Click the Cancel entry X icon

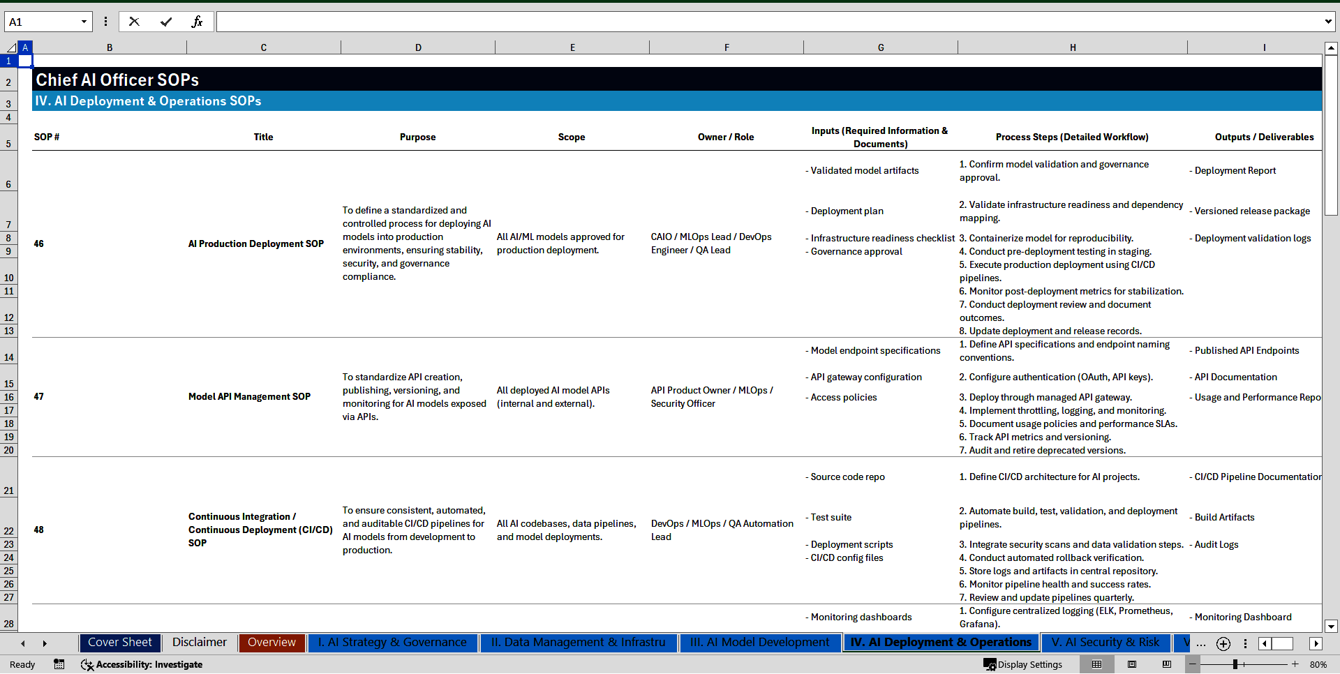tap(134, 22)
